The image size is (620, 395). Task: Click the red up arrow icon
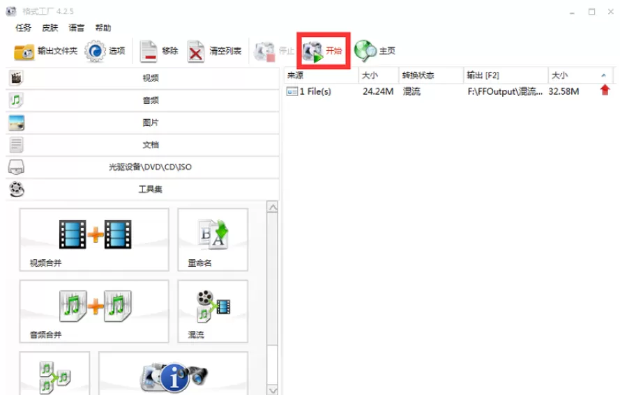tap(605, 91)
